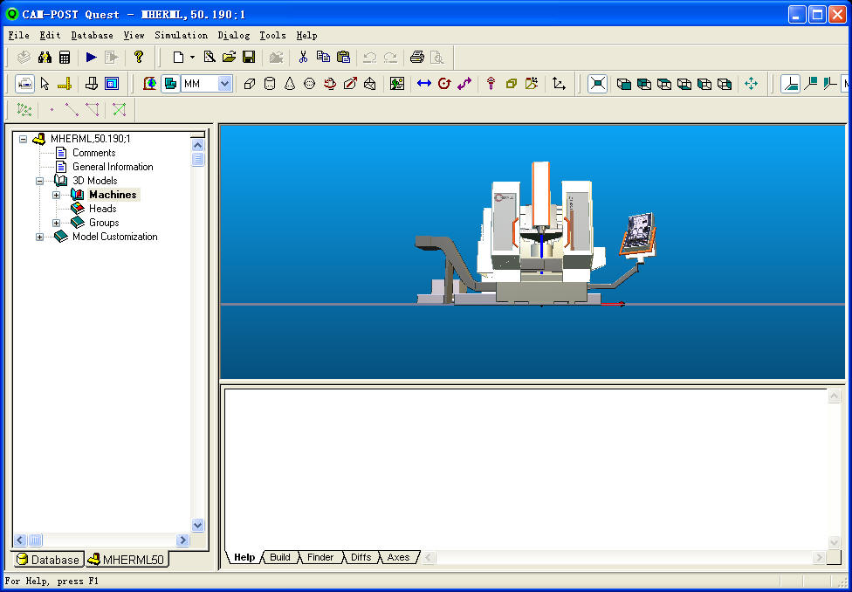The height and width of the screenshot is (592, 852).
Task: Open the New document dropdown arrow
Action: coord(192,57)
